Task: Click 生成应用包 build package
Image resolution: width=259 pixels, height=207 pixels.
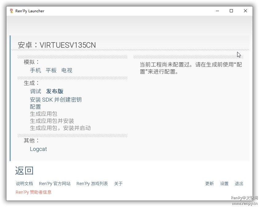Action: [x=43, y=114]
